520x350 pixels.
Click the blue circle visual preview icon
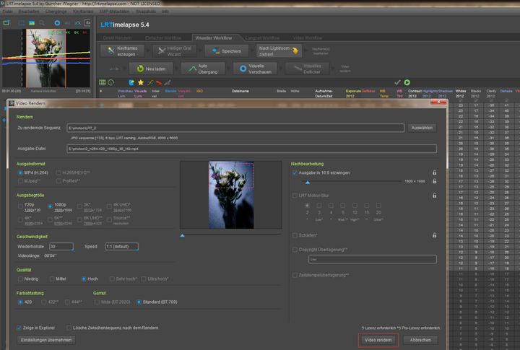point(57,23)
